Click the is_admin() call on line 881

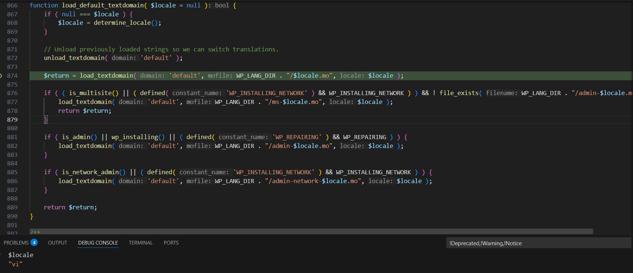pyautogui.click(x=80, y=137)
